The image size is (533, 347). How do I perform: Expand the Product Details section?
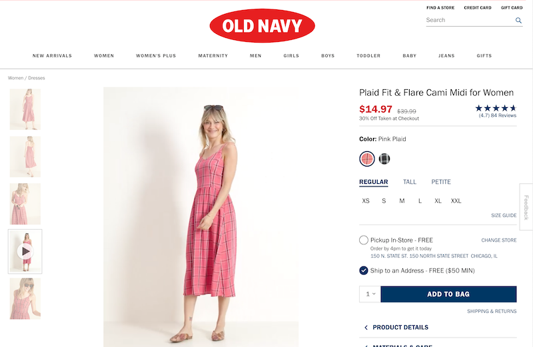(400, 328)
